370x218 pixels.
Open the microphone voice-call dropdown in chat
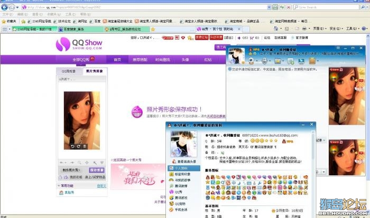click(270, 61)
